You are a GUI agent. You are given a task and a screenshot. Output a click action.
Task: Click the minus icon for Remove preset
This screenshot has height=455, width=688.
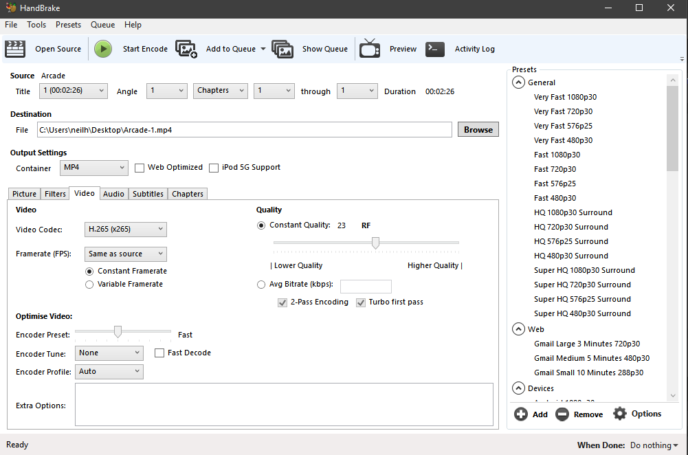(562, 414)
